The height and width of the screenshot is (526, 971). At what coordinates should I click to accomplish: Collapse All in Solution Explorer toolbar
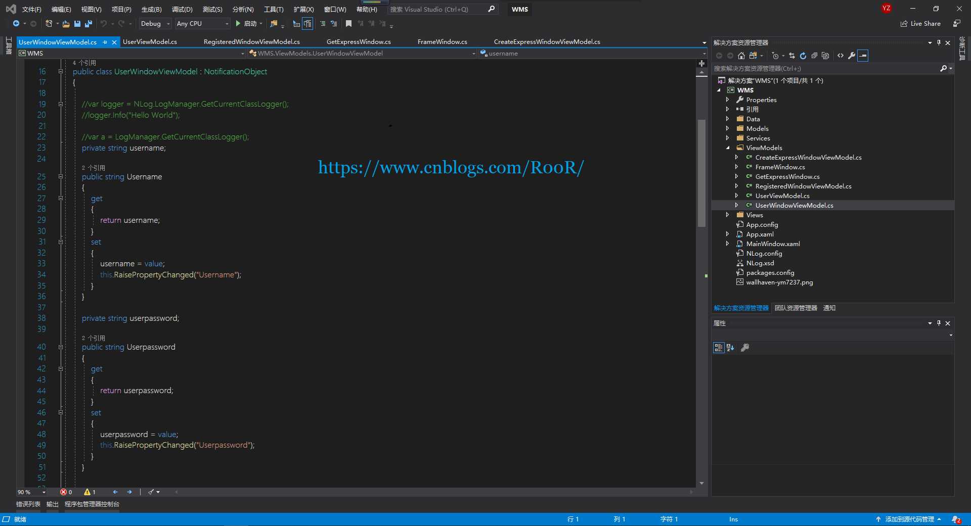pos(814,56)
